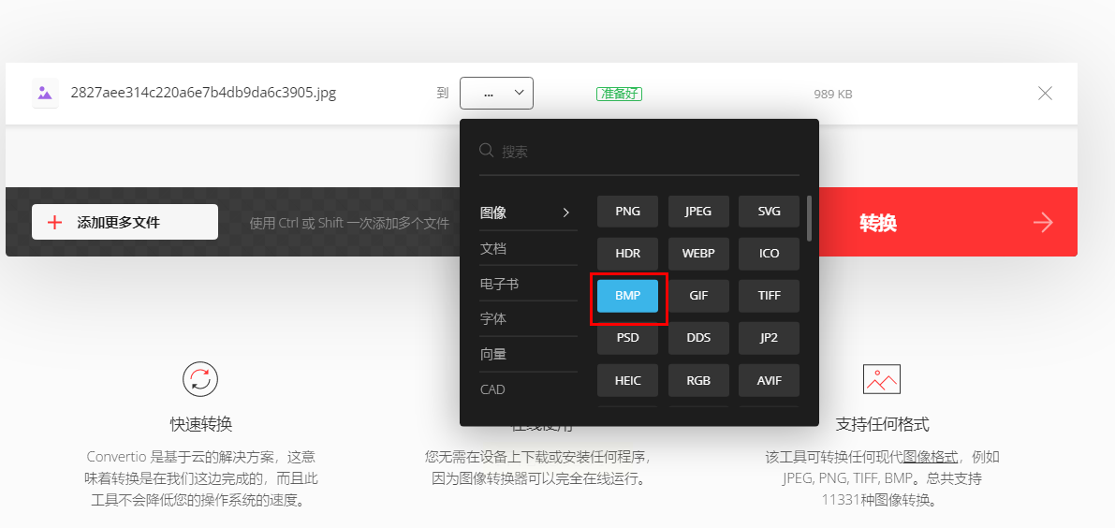Click the red picture icon for format support
Viewport: 1115px width, 528px height.
point(882,379)
